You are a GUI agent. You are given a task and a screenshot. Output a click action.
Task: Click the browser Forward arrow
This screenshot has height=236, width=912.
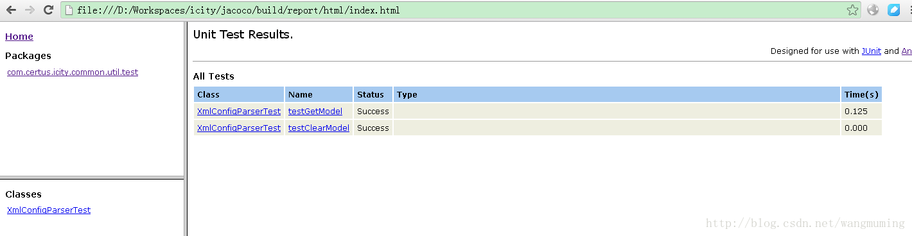coord(30,10)
